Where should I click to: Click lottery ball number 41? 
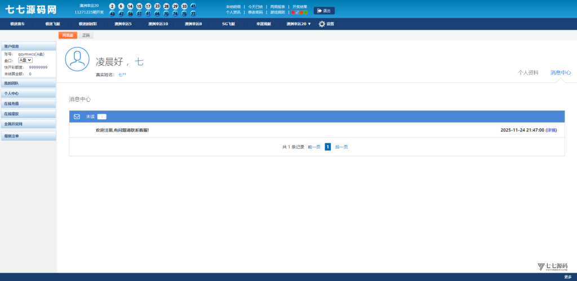click(x=193, y=6)
